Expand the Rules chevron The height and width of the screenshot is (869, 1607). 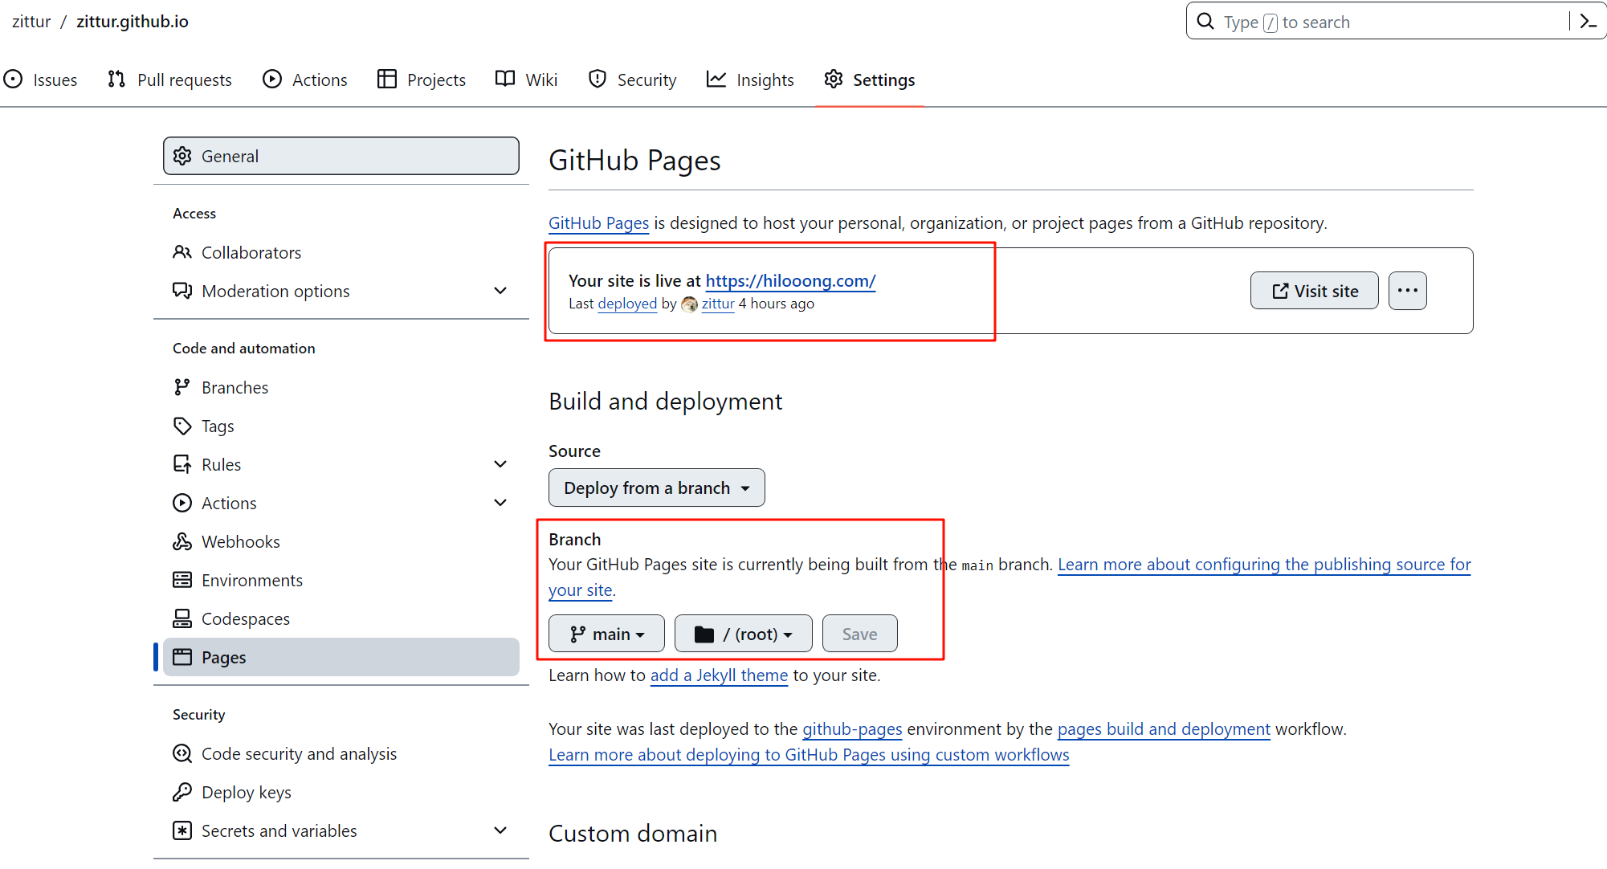click(x=500, y=464)
